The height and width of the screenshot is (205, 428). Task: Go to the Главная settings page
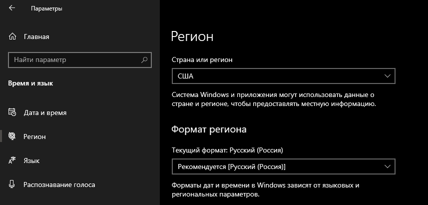pyautogui.click(x=36, y=36)
